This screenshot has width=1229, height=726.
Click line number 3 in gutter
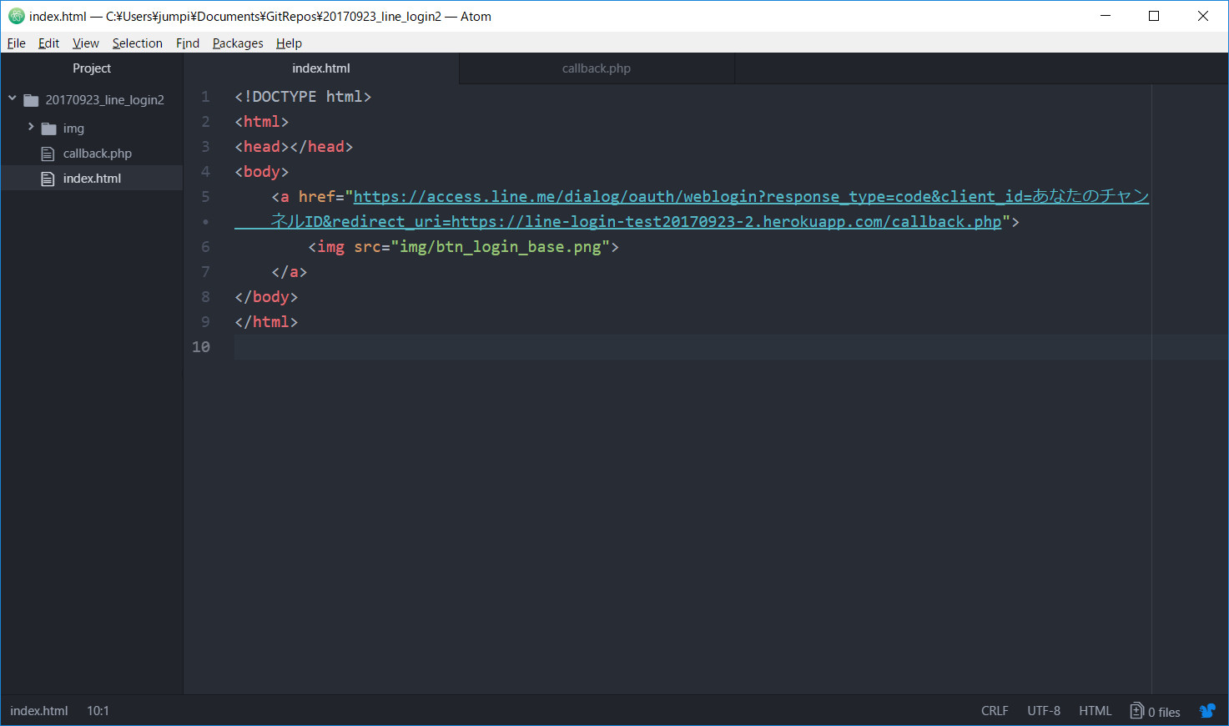[205, 147]
